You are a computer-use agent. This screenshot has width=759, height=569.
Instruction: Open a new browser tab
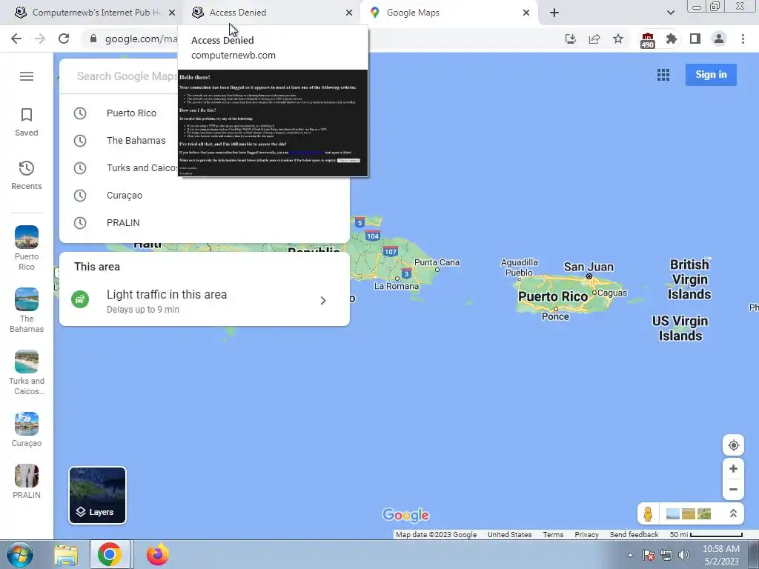coord(554,13)
